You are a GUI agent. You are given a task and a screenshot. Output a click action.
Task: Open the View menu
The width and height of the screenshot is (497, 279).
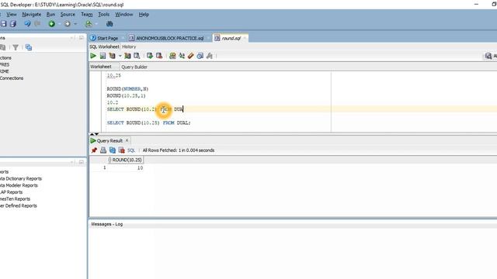coord(12,15)
